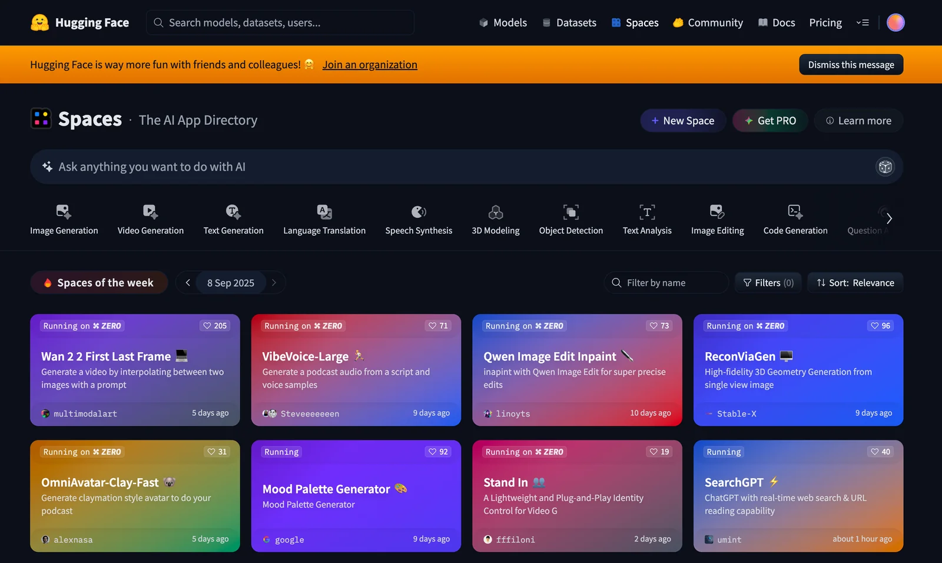Open the multimodalart author profile
This screenshot has height=563, width=942.
pos(79,413)
